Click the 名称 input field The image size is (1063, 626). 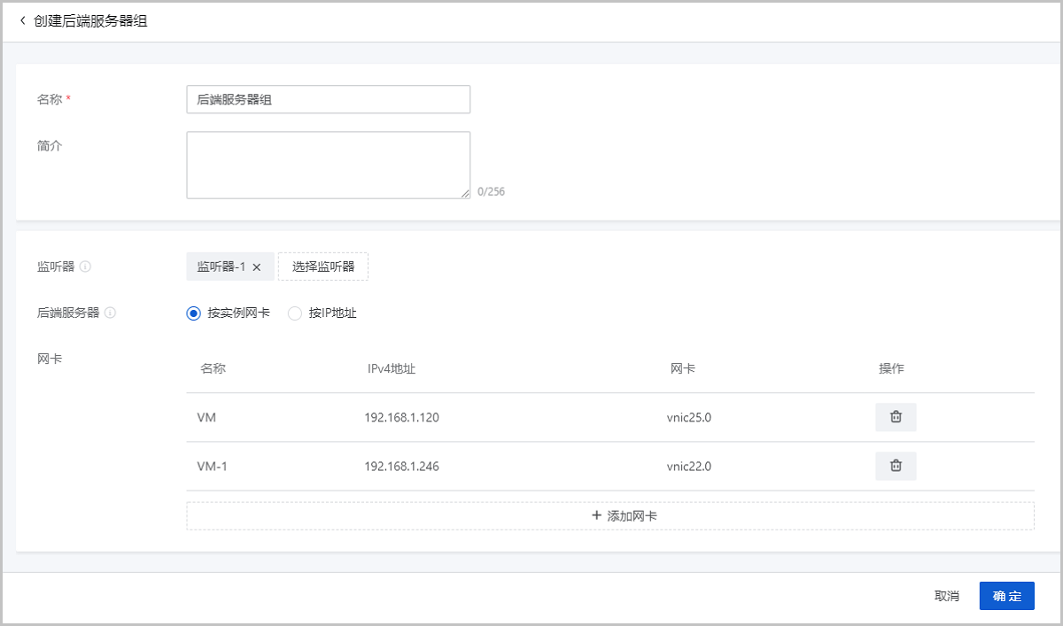point(328,99)
